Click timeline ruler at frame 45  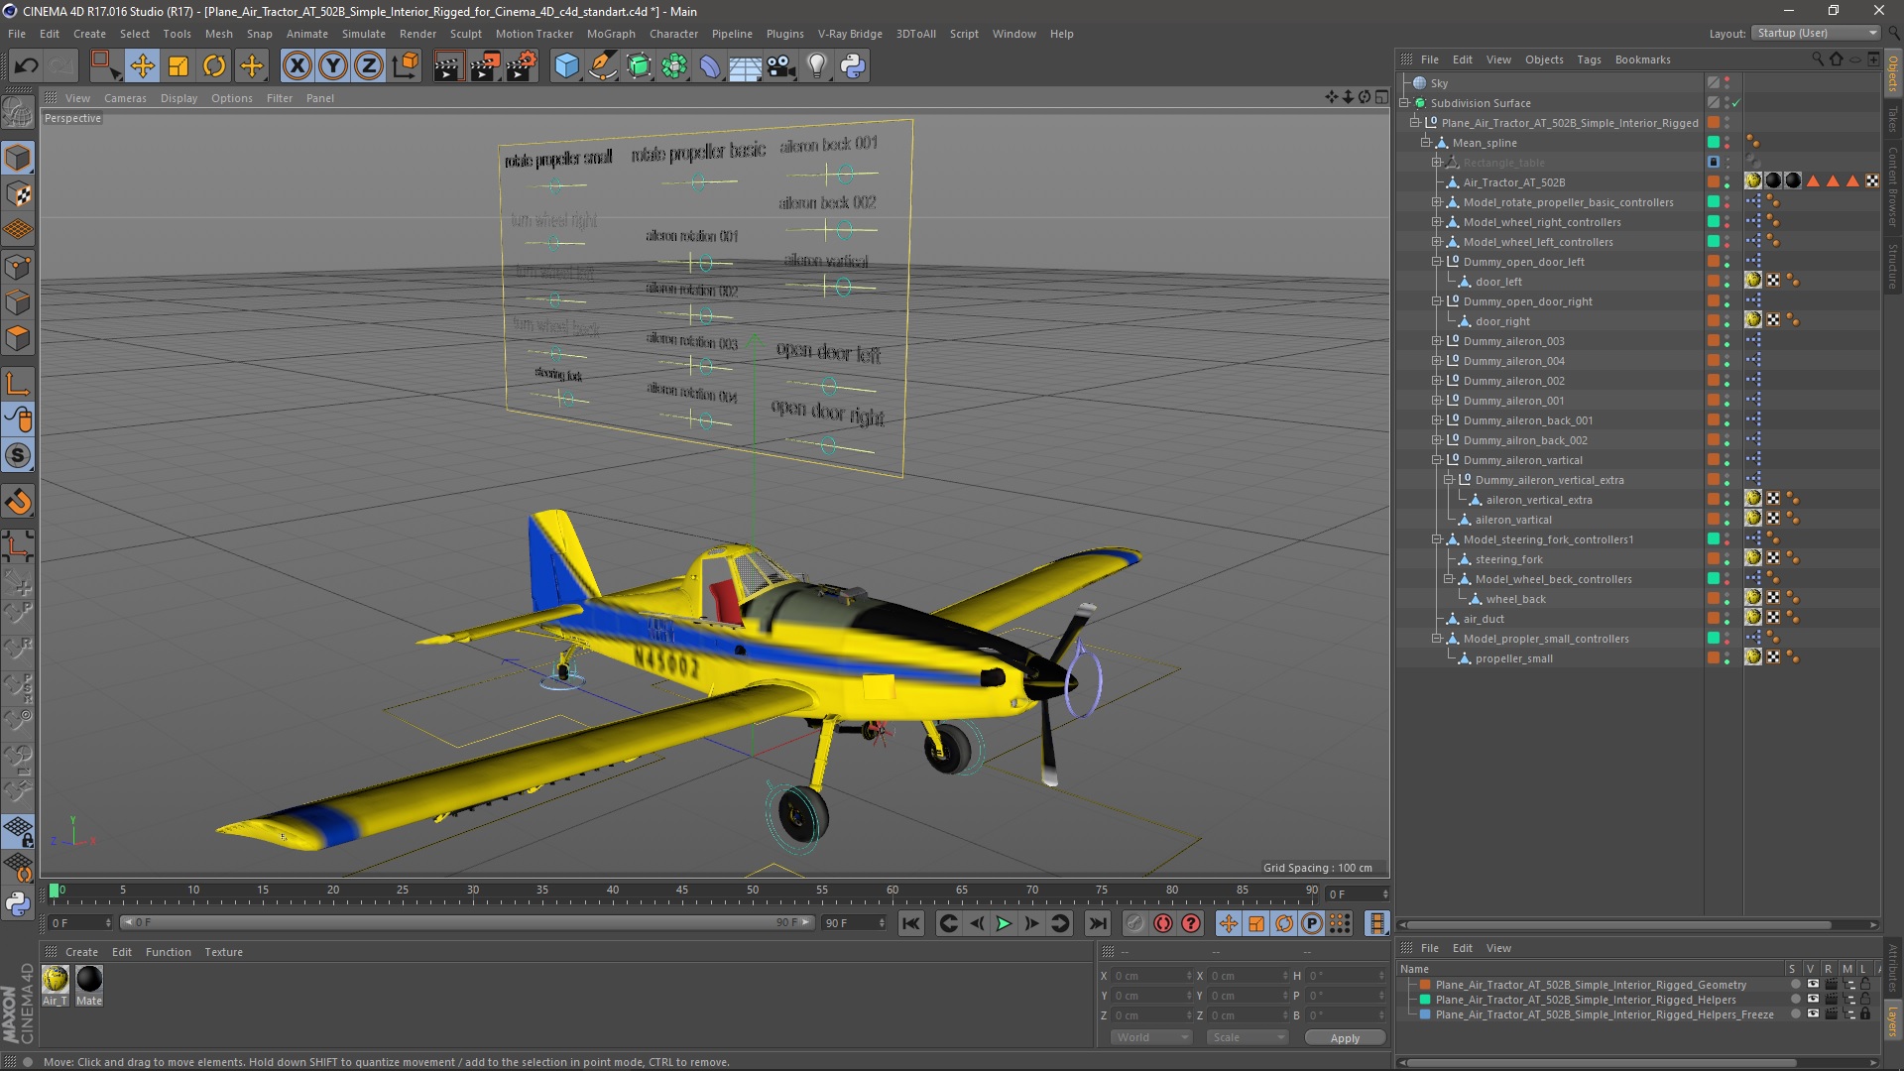682,892
